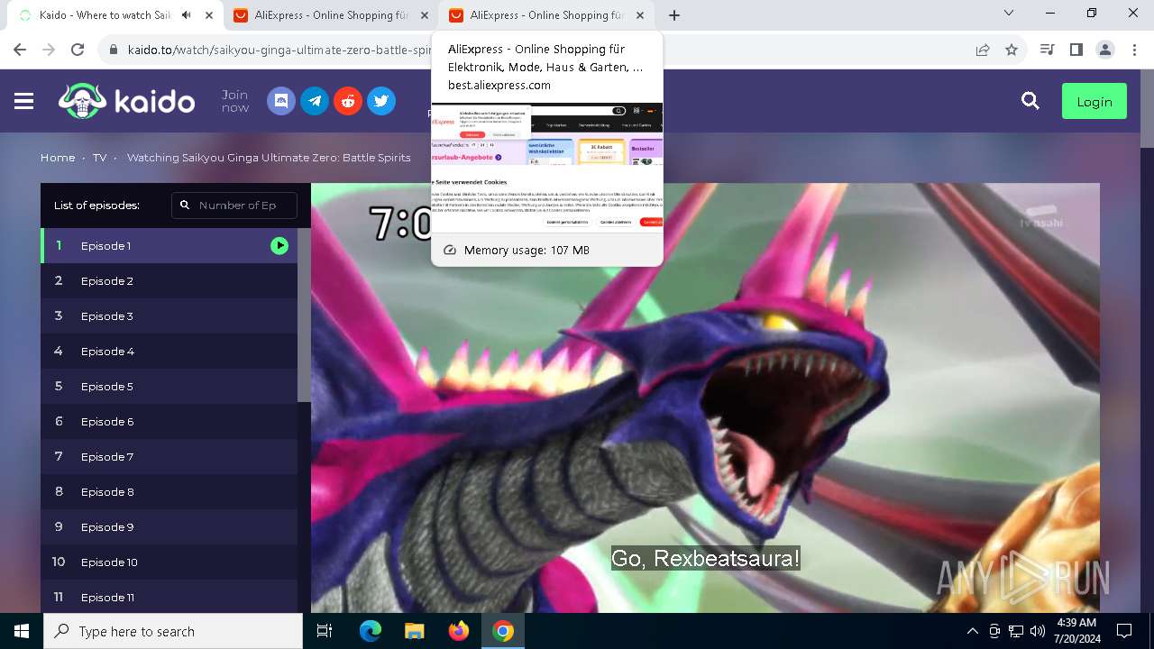This screenshot has height=649, width=1154.
Task: Open File Explorer from the taskbar
Action: pos(415,631)
